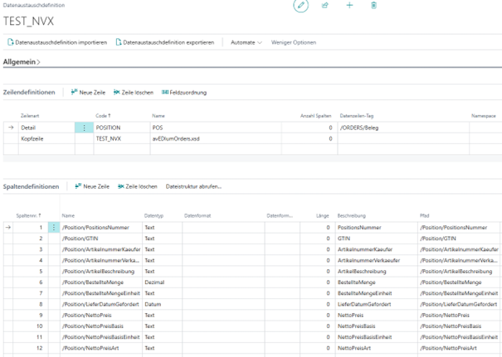502x357 pixels.
Task: Click Dateistruktur abrufen
Action: 193,186
